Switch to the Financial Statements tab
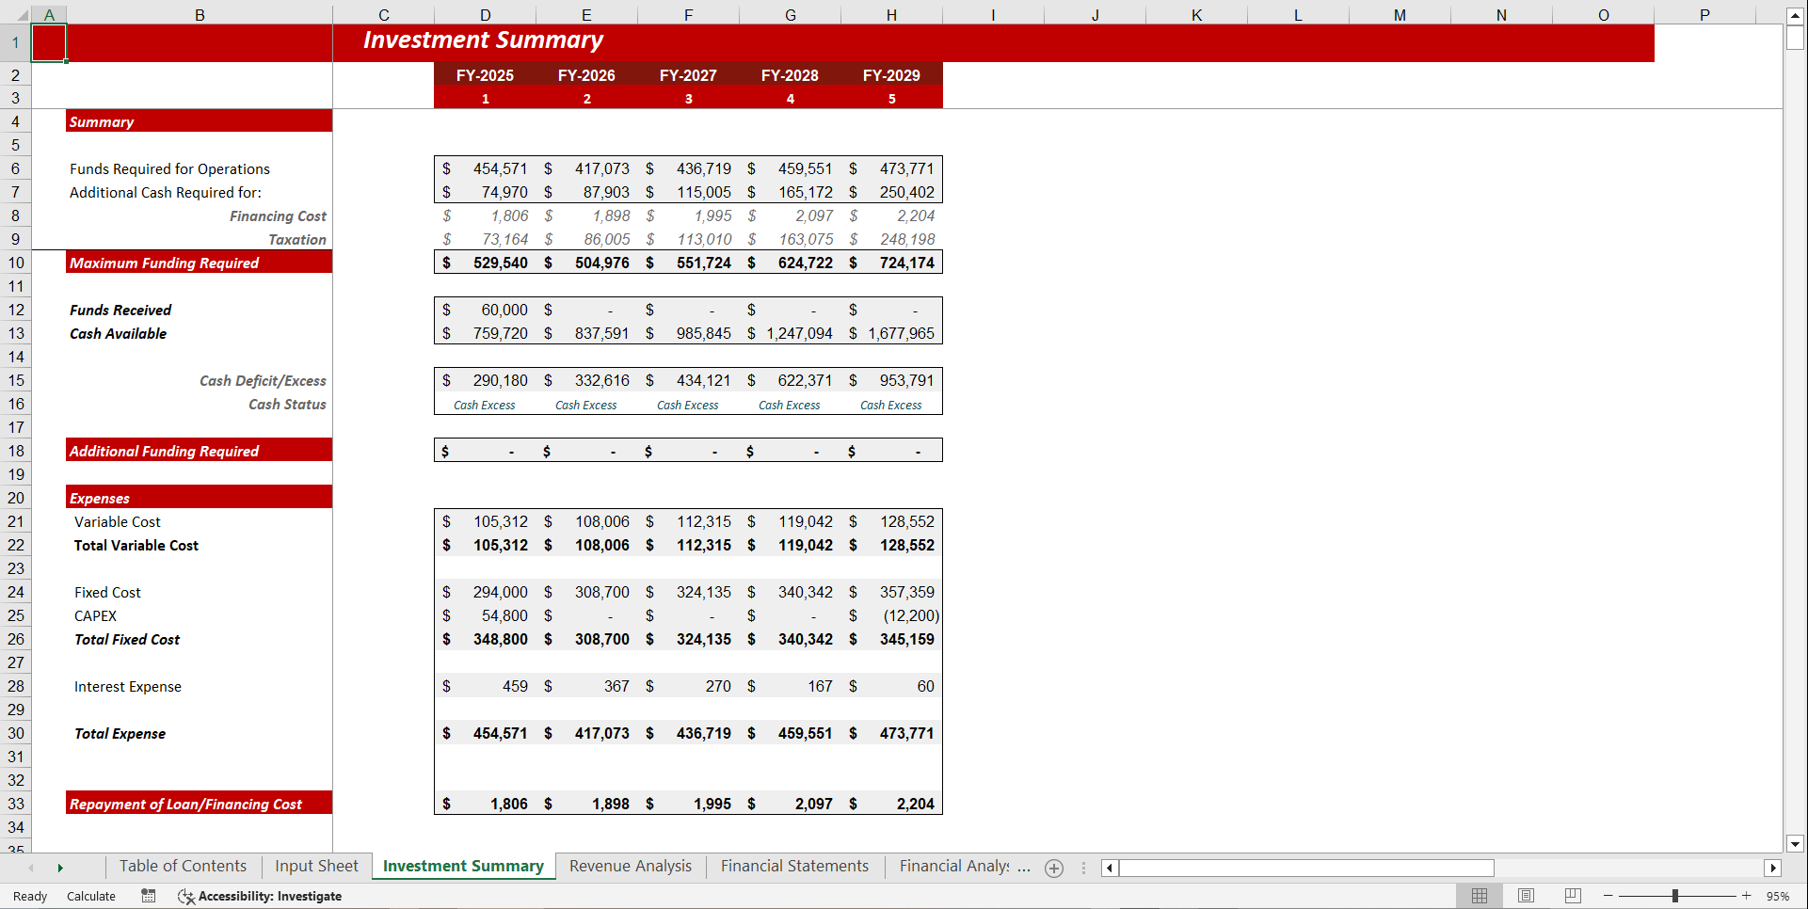The width and height of the screenshot is (1808, 909). [x=793, y=866]
